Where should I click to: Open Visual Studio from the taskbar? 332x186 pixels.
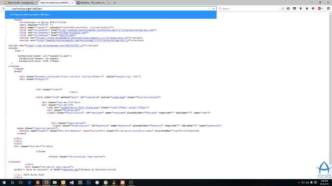(x=72, y=182)
